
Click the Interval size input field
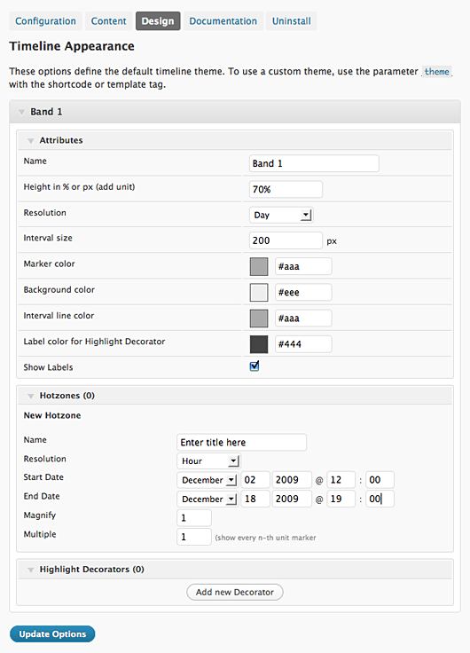tap(286, 240)
